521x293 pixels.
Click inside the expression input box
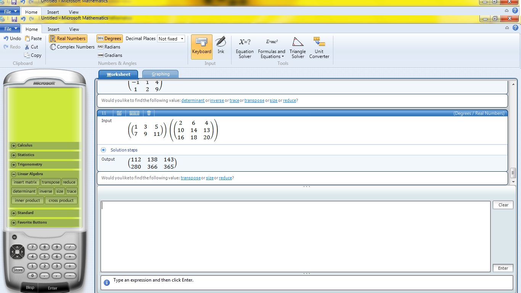(295, 237)
